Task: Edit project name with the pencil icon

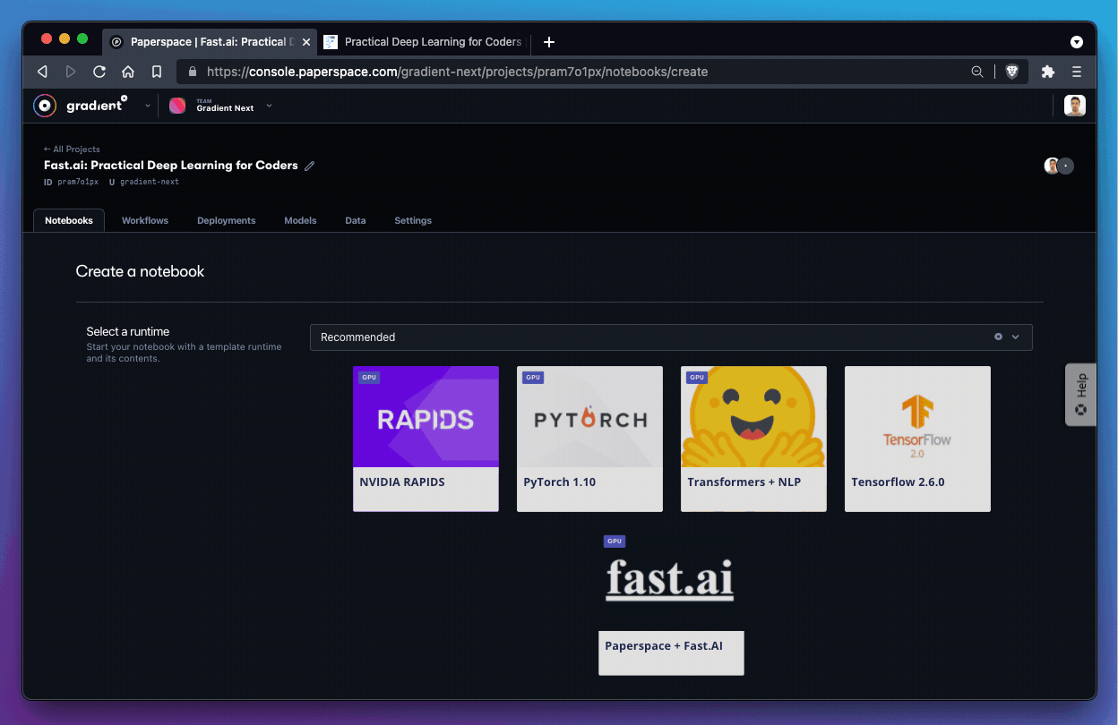Action: pyautogui.click(x=310, y=166)
